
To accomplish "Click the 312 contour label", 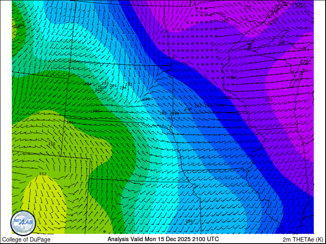I will coord(43,174).
